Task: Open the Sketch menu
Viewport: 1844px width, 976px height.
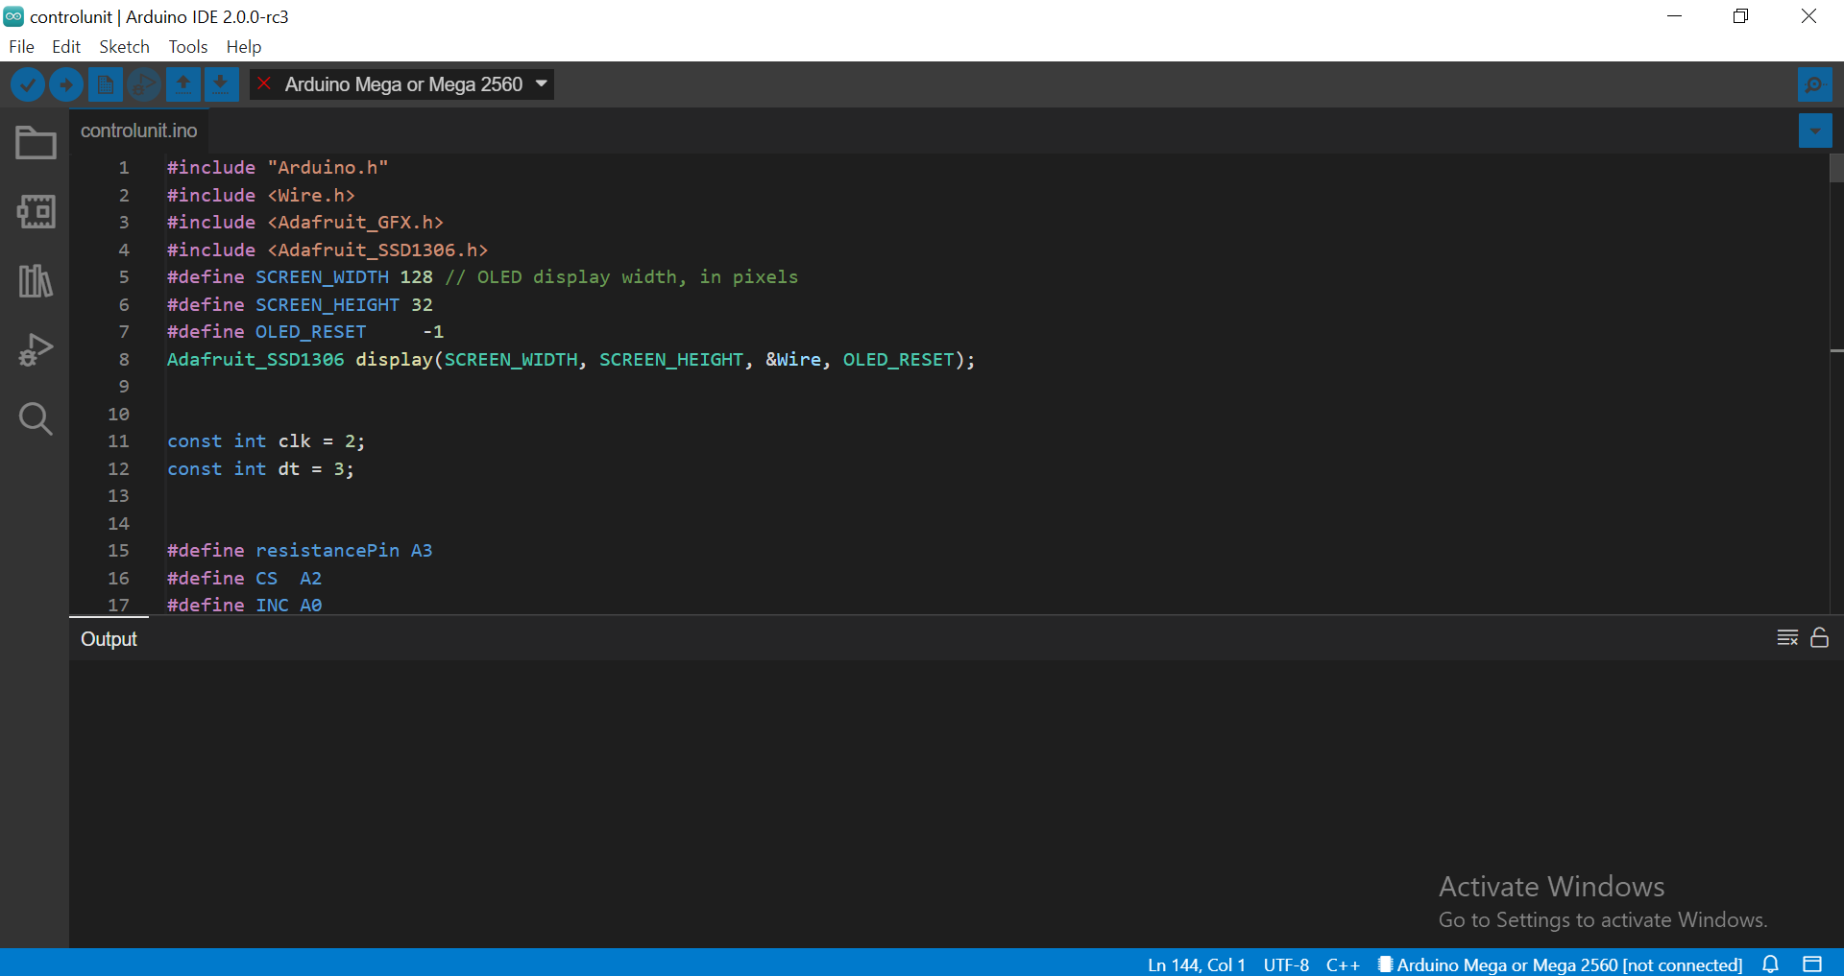Action: pos(124,46)
